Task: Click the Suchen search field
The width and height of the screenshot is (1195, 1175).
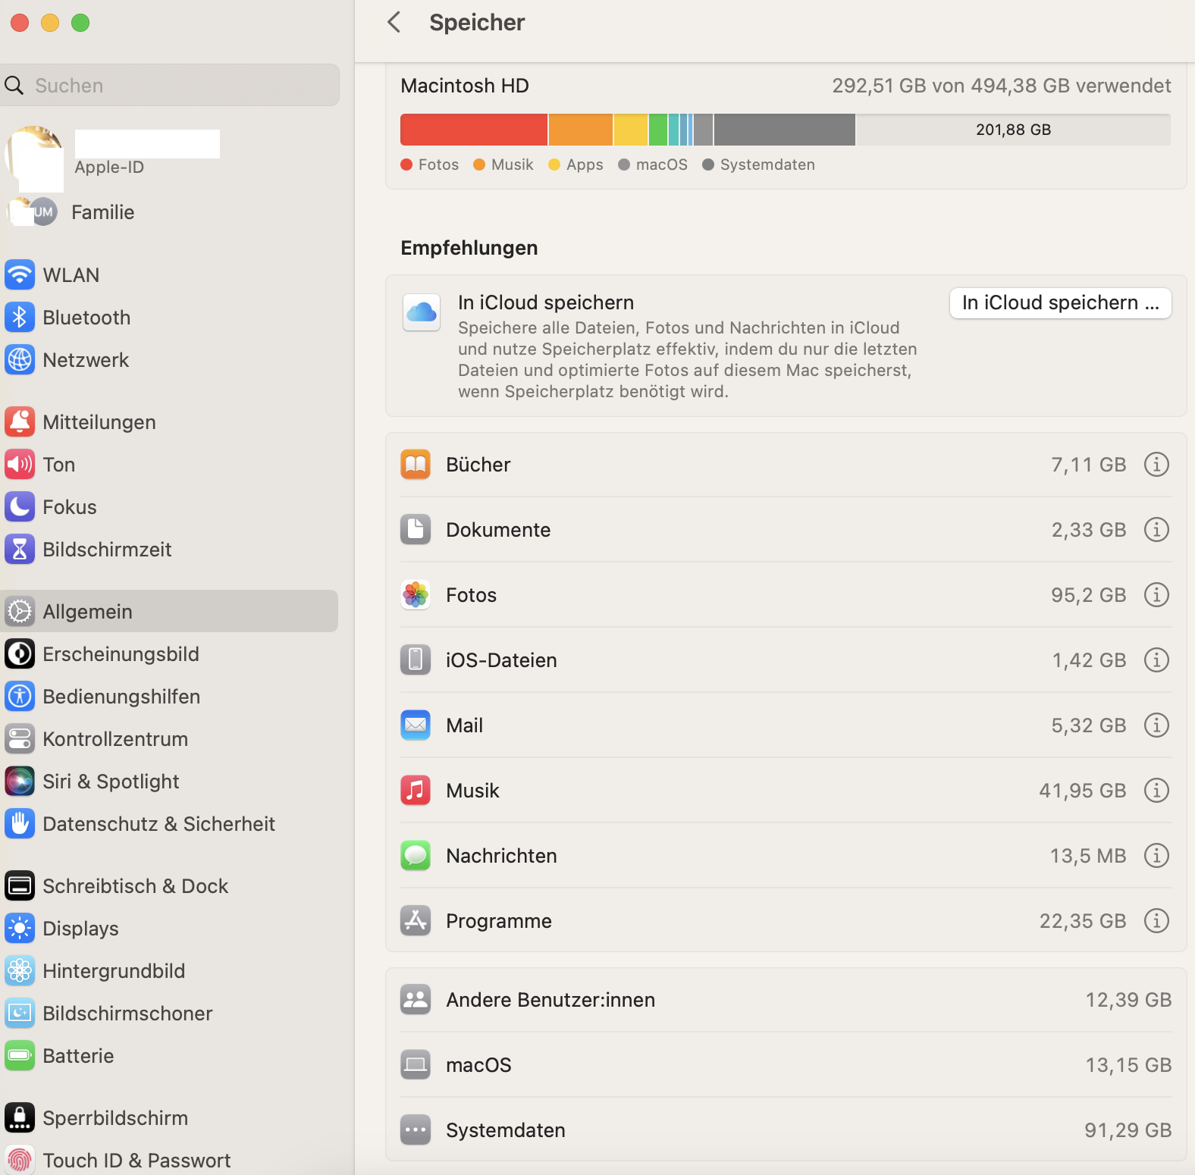Action: click(170, 85)
